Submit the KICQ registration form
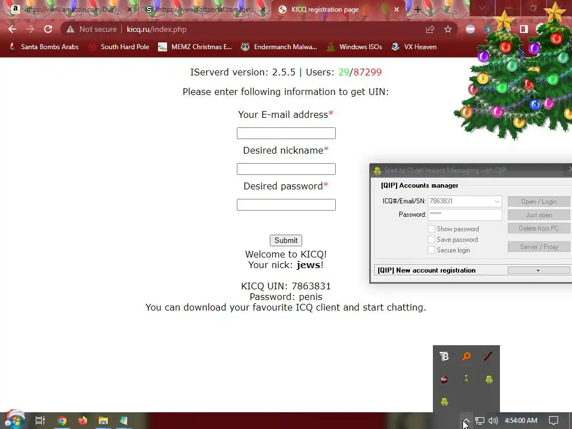572x429 pixels. click(286, 240)
